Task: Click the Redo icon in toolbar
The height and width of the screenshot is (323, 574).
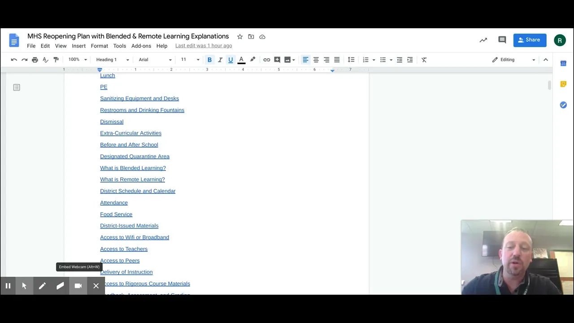Action: 24,60
